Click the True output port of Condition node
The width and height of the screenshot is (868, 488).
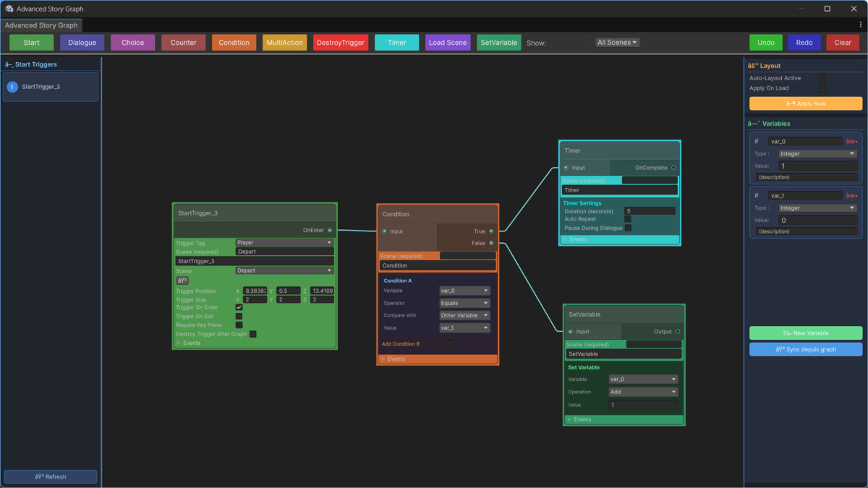491,231
